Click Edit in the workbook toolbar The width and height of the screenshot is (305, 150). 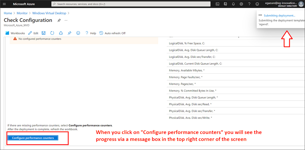(x=33, y=33)
